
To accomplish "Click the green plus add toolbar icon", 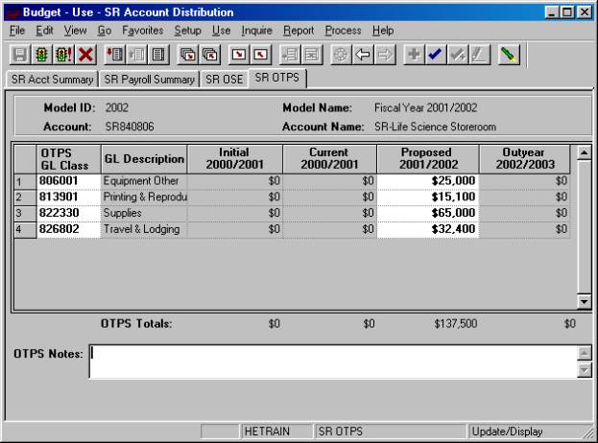I will [x=414, y=57].
